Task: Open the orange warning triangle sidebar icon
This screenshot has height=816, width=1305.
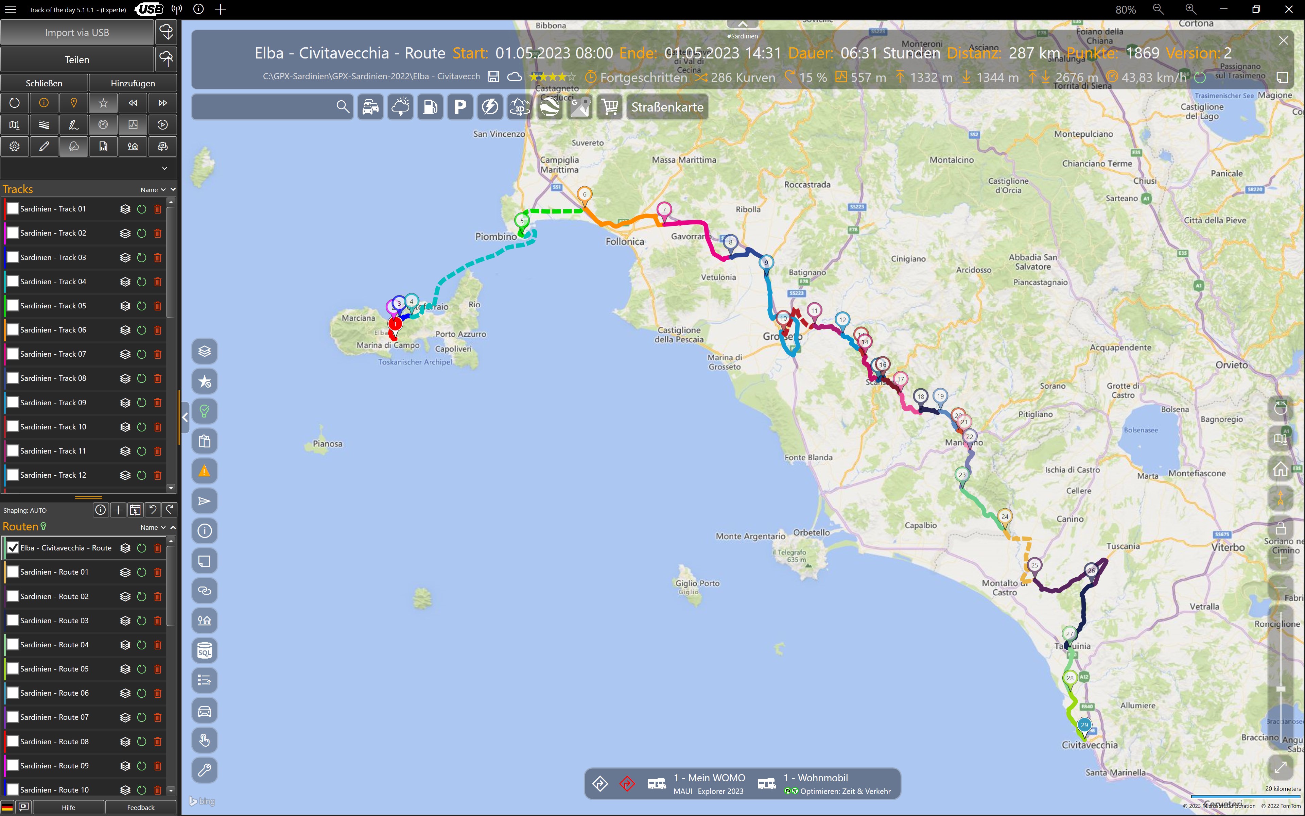Action: tap(204, 471)
